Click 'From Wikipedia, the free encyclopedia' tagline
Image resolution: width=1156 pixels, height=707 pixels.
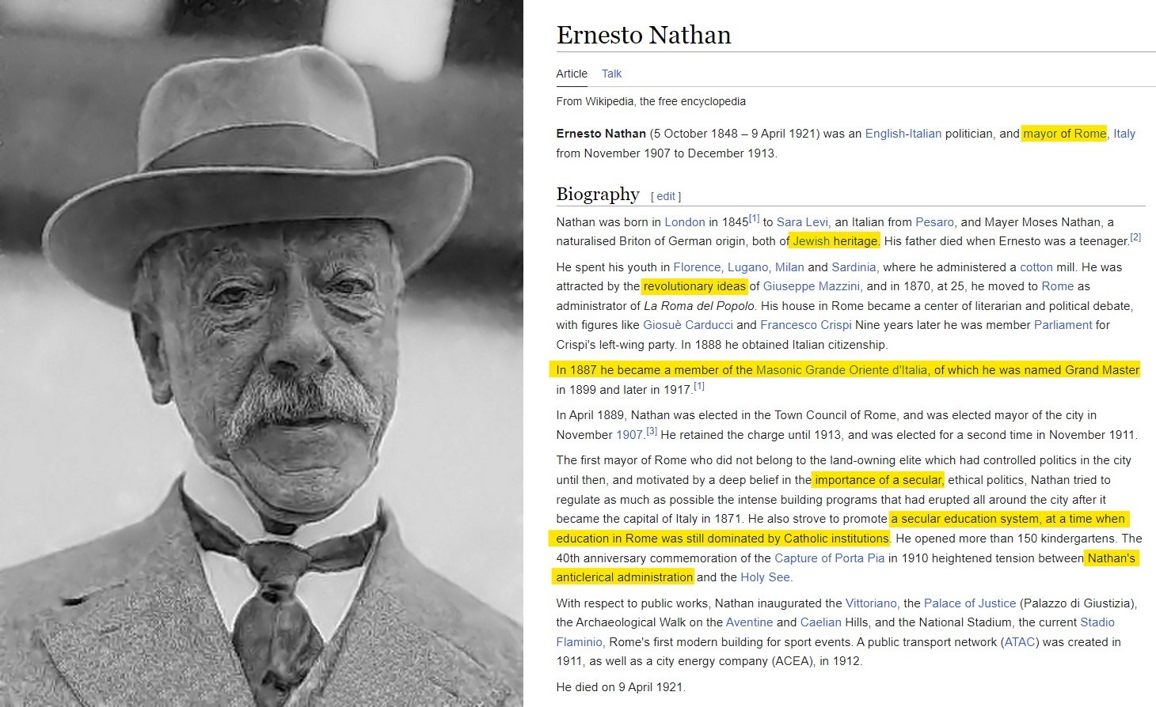651,101
